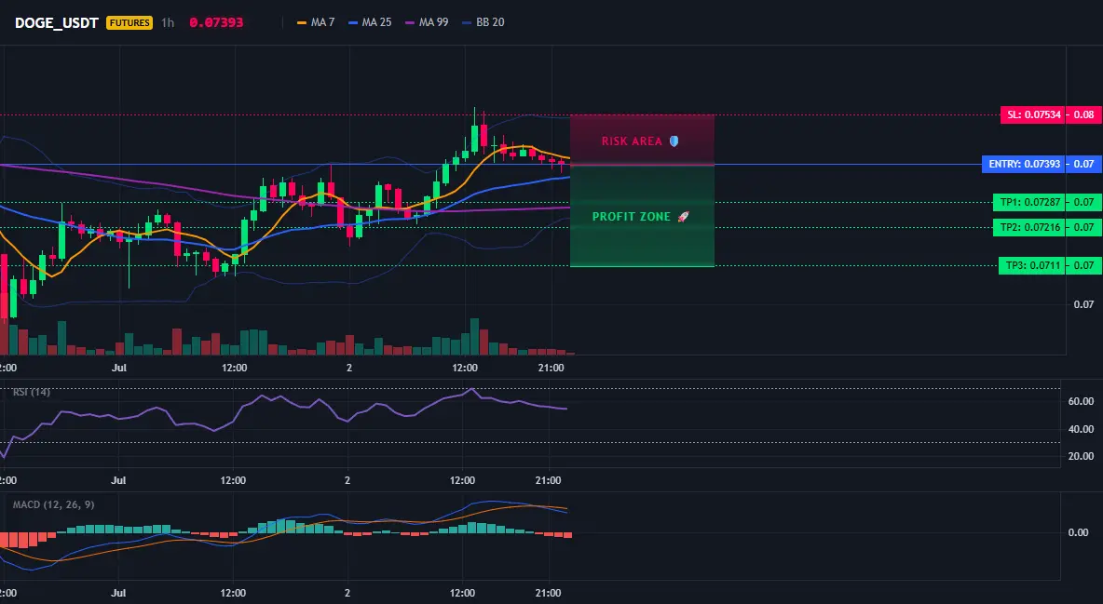Click the BB 20 legend marker

(467, 22)
